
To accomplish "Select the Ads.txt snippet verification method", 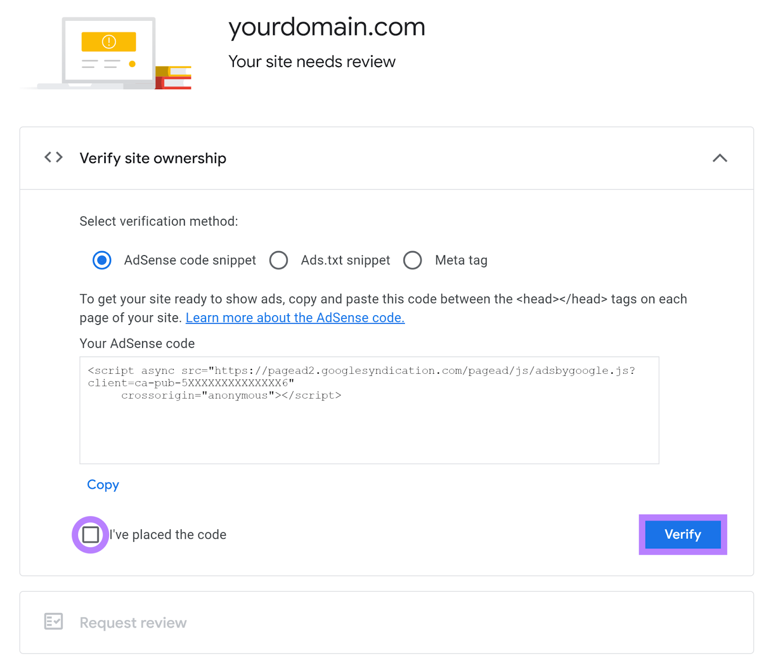I will tap(279, 260).
